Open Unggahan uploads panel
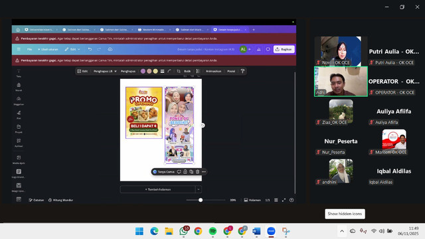Screen dimensions: 425x239 coord(19,101)
